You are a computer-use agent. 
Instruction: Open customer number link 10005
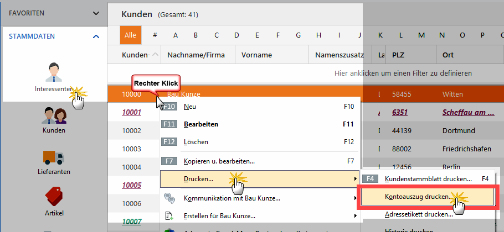click(131, 185)
